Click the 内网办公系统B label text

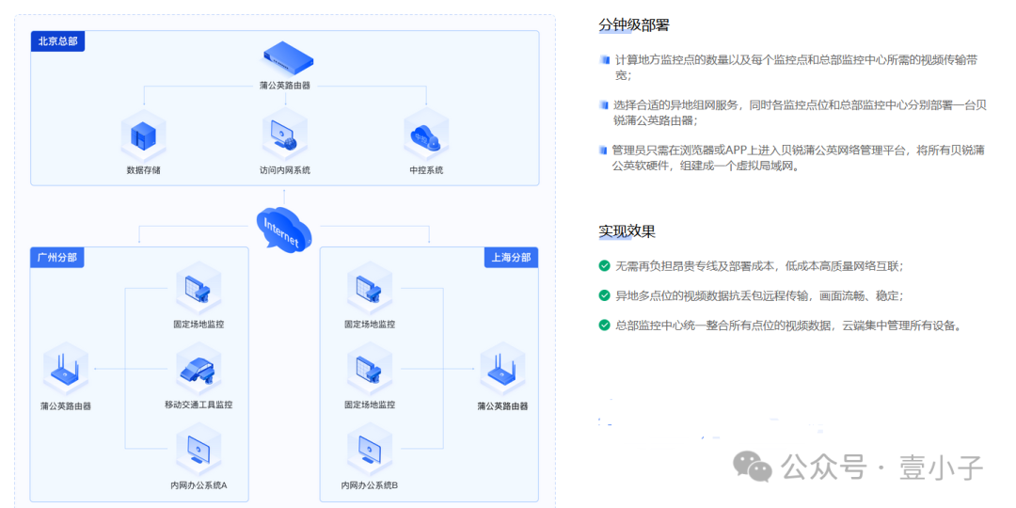pyautogui.click(x=370, y=484)
